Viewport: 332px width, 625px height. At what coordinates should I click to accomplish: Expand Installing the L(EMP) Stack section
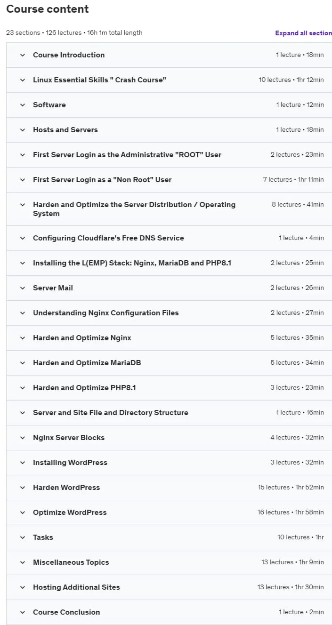pyautogui.click(x=169, y=263)
